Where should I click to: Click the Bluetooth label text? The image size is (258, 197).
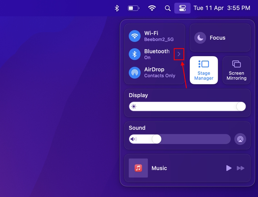[x=157, y=51]
